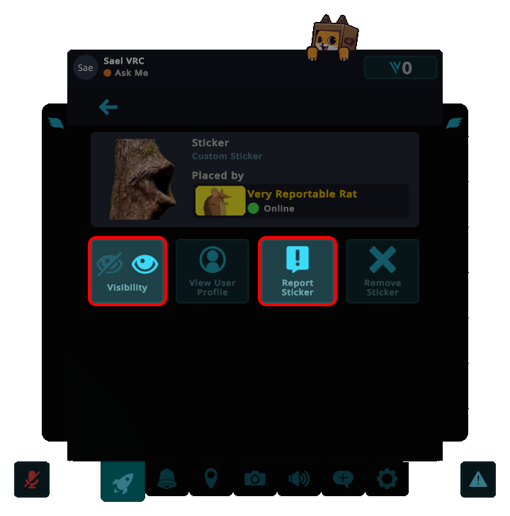Image resolution: width=510 pixels, height=516 pixels.
Task: Toggle the muted microphone button
Action: 32,479
